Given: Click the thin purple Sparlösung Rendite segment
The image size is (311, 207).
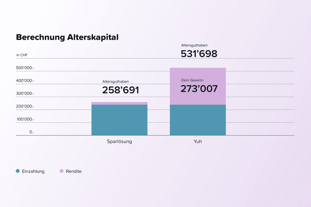Looking at the screenshot, I should pyautogui.click(x=119, y=103).
